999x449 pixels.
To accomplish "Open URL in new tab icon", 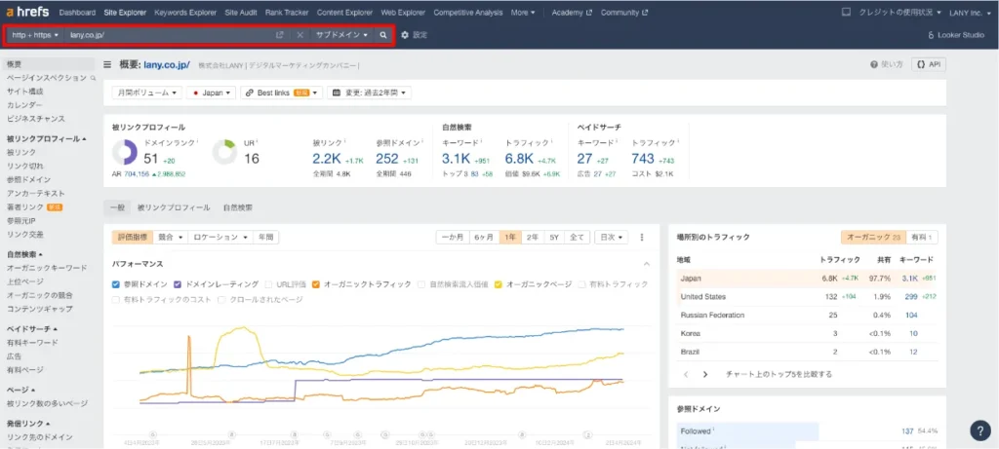I will pos(279,35).
